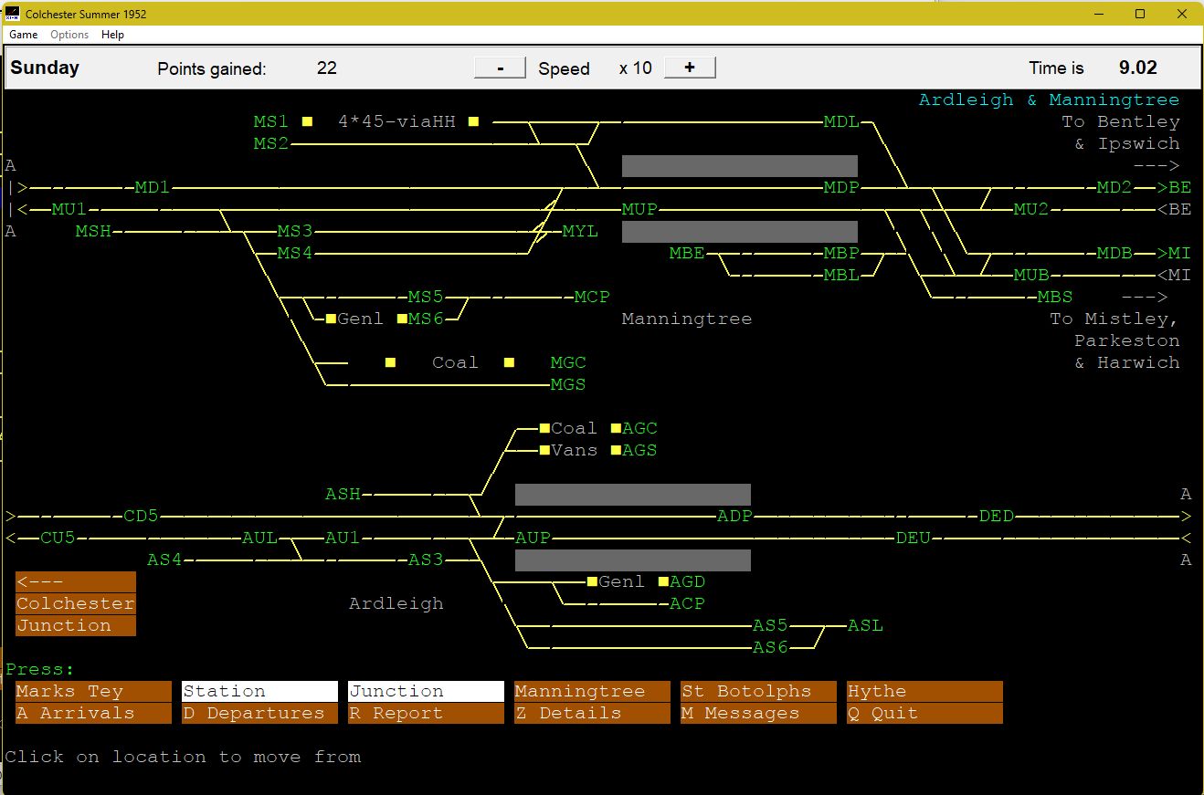Open the Game menu
Screen dimensions: 1204x795
point(24,35)
